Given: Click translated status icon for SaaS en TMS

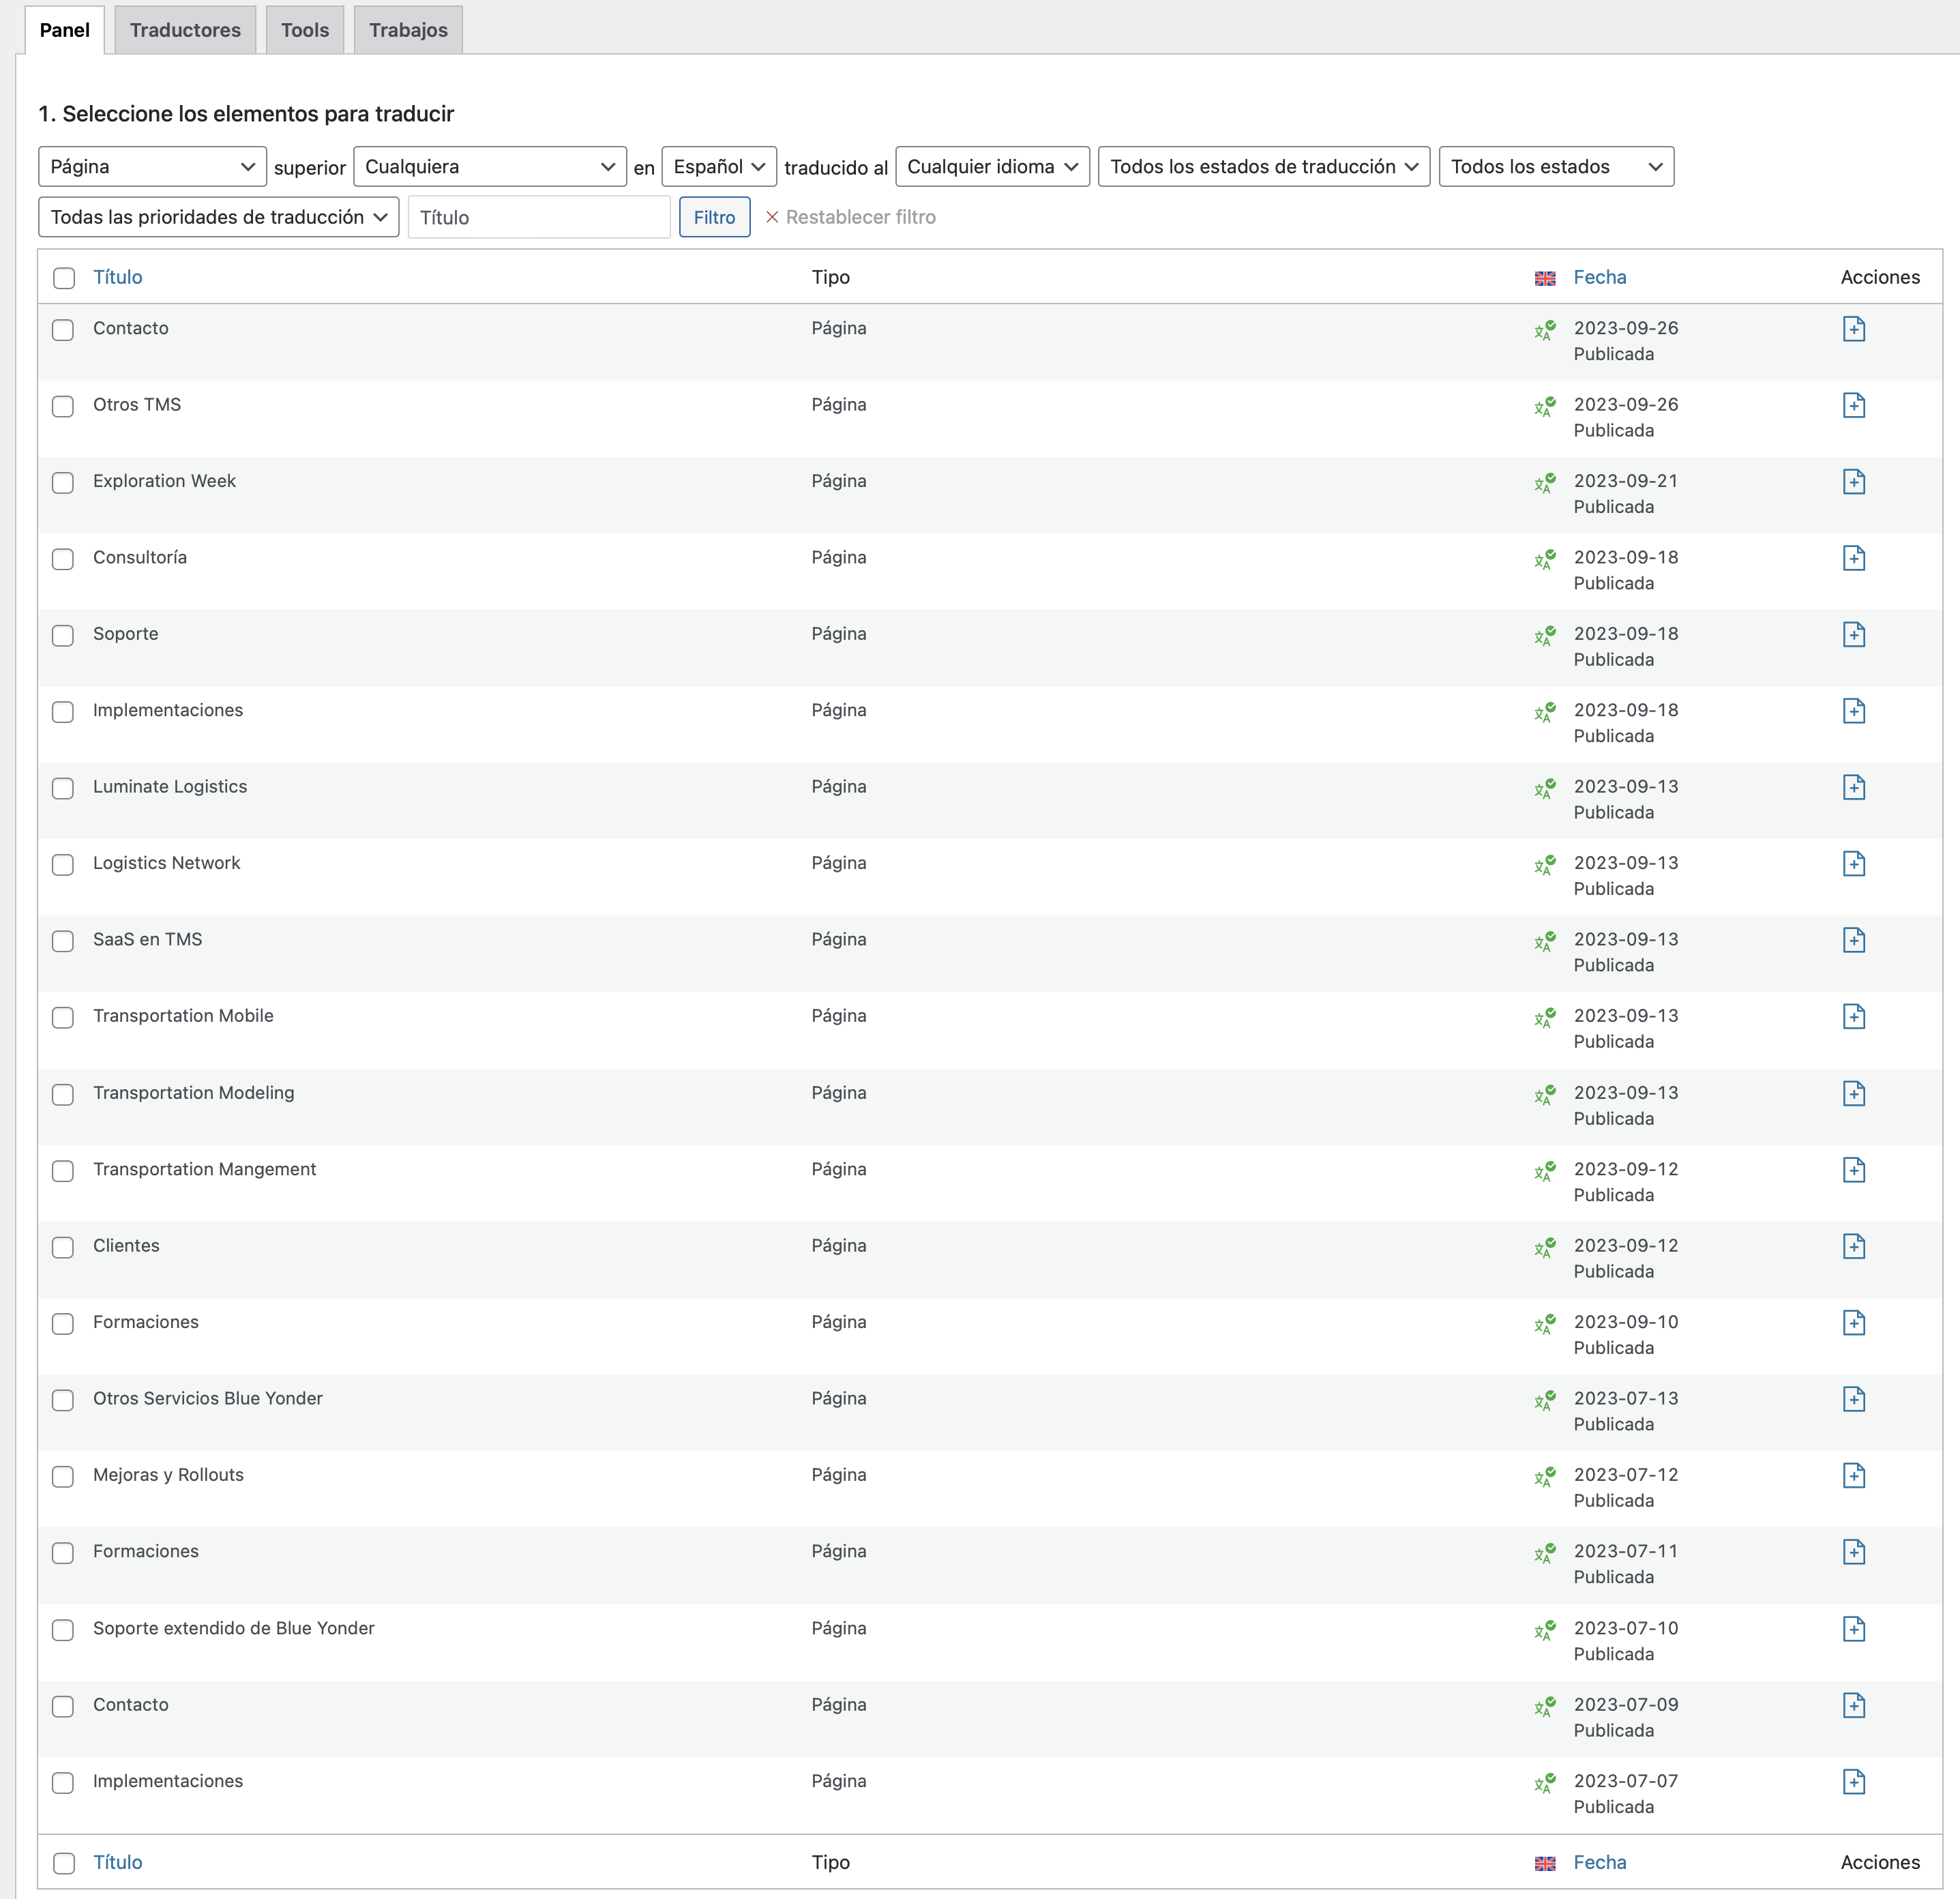Looking at the screenshot, I should click(1544, 941).
